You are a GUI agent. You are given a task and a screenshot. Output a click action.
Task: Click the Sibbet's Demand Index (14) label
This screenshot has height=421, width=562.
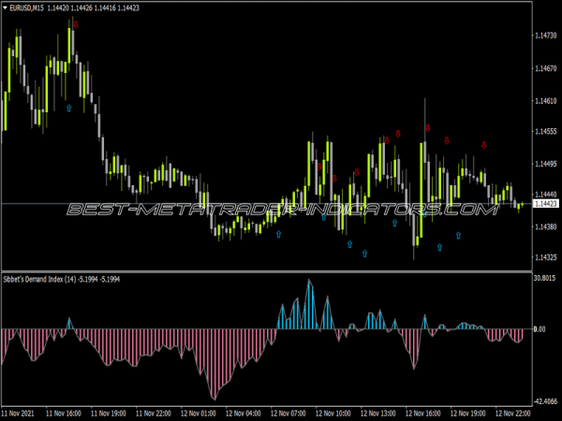click(x=39, y=279)
